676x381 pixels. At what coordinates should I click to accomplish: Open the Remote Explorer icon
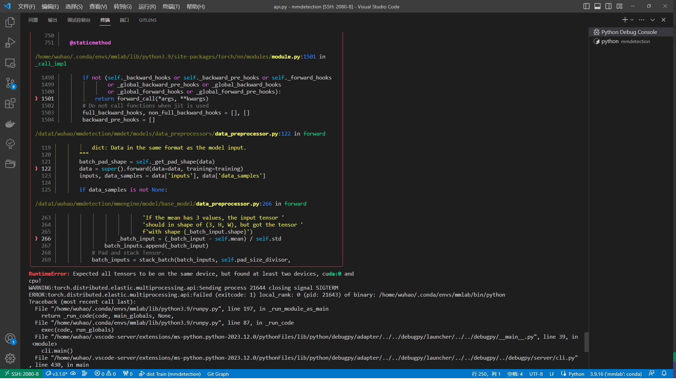(x=10, y=63)
